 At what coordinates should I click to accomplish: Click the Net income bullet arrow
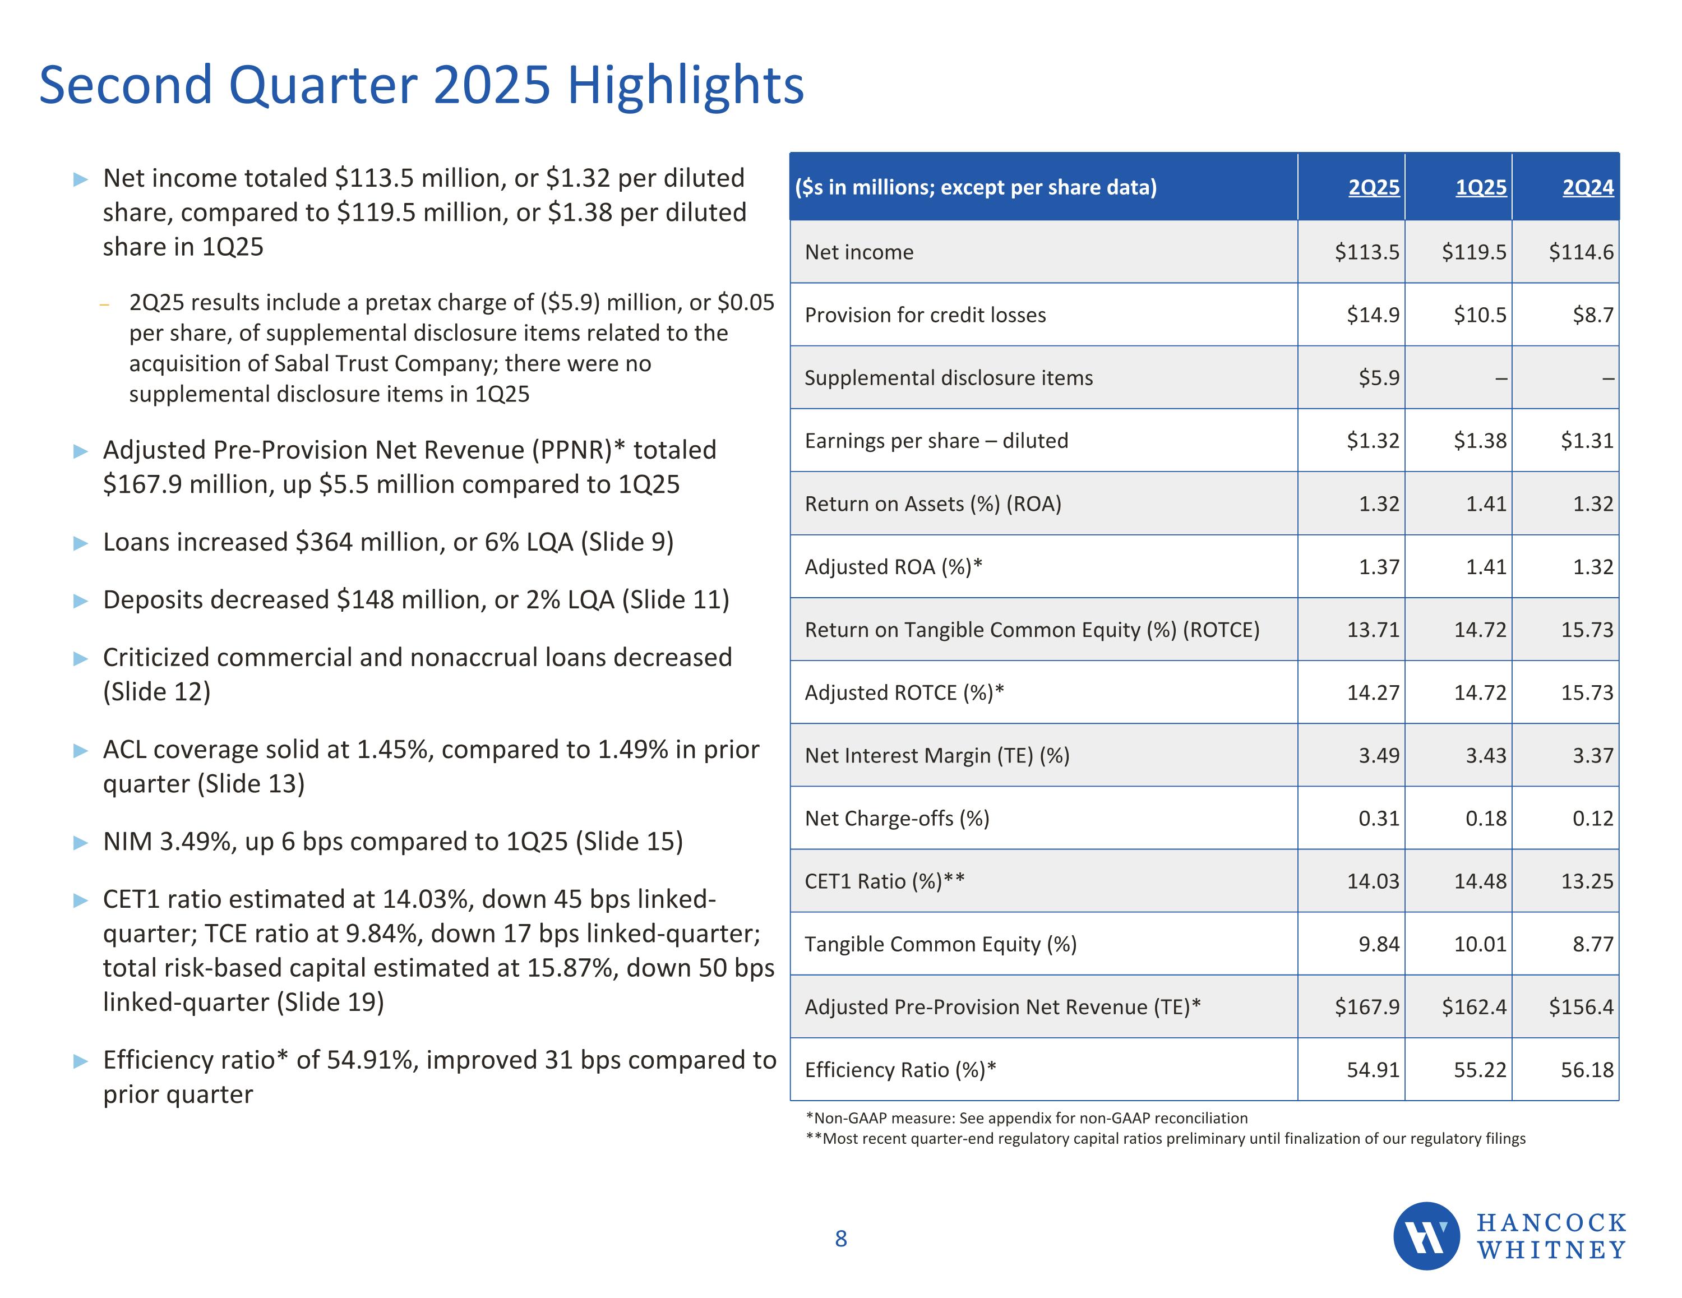click(81, 179)
